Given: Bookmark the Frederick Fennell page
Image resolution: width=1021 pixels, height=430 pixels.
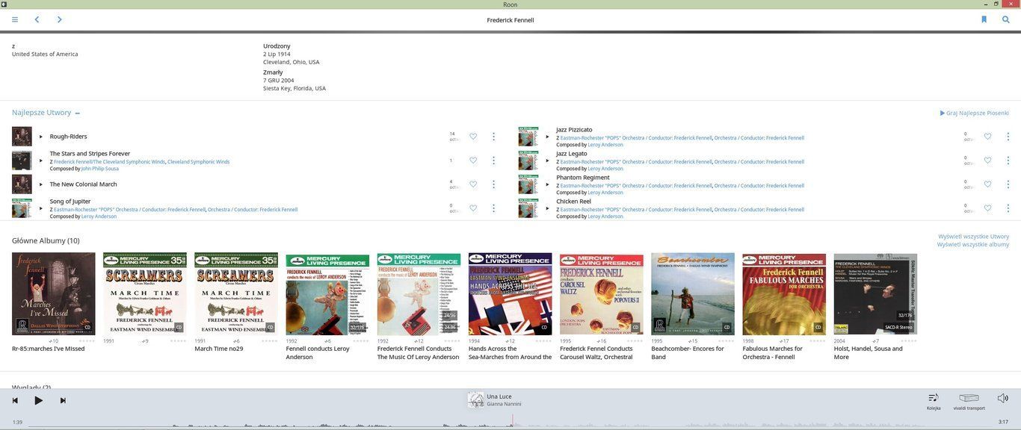Looking at the screenshot, I should coord(984,19).
